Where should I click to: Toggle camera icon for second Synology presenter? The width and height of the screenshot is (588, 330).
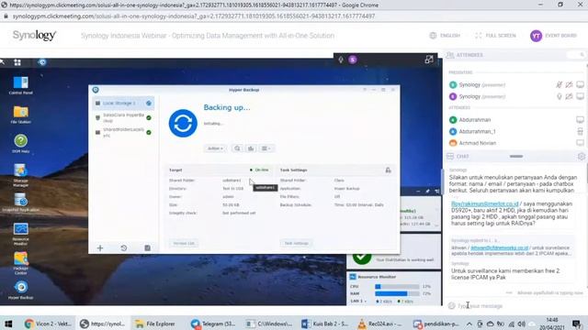coord(570,96)
